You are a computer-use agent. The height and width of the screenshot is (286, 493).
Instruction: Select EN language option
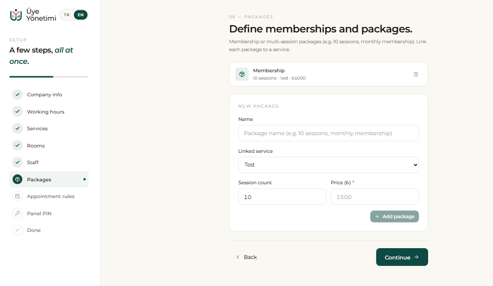click(81, 15)
